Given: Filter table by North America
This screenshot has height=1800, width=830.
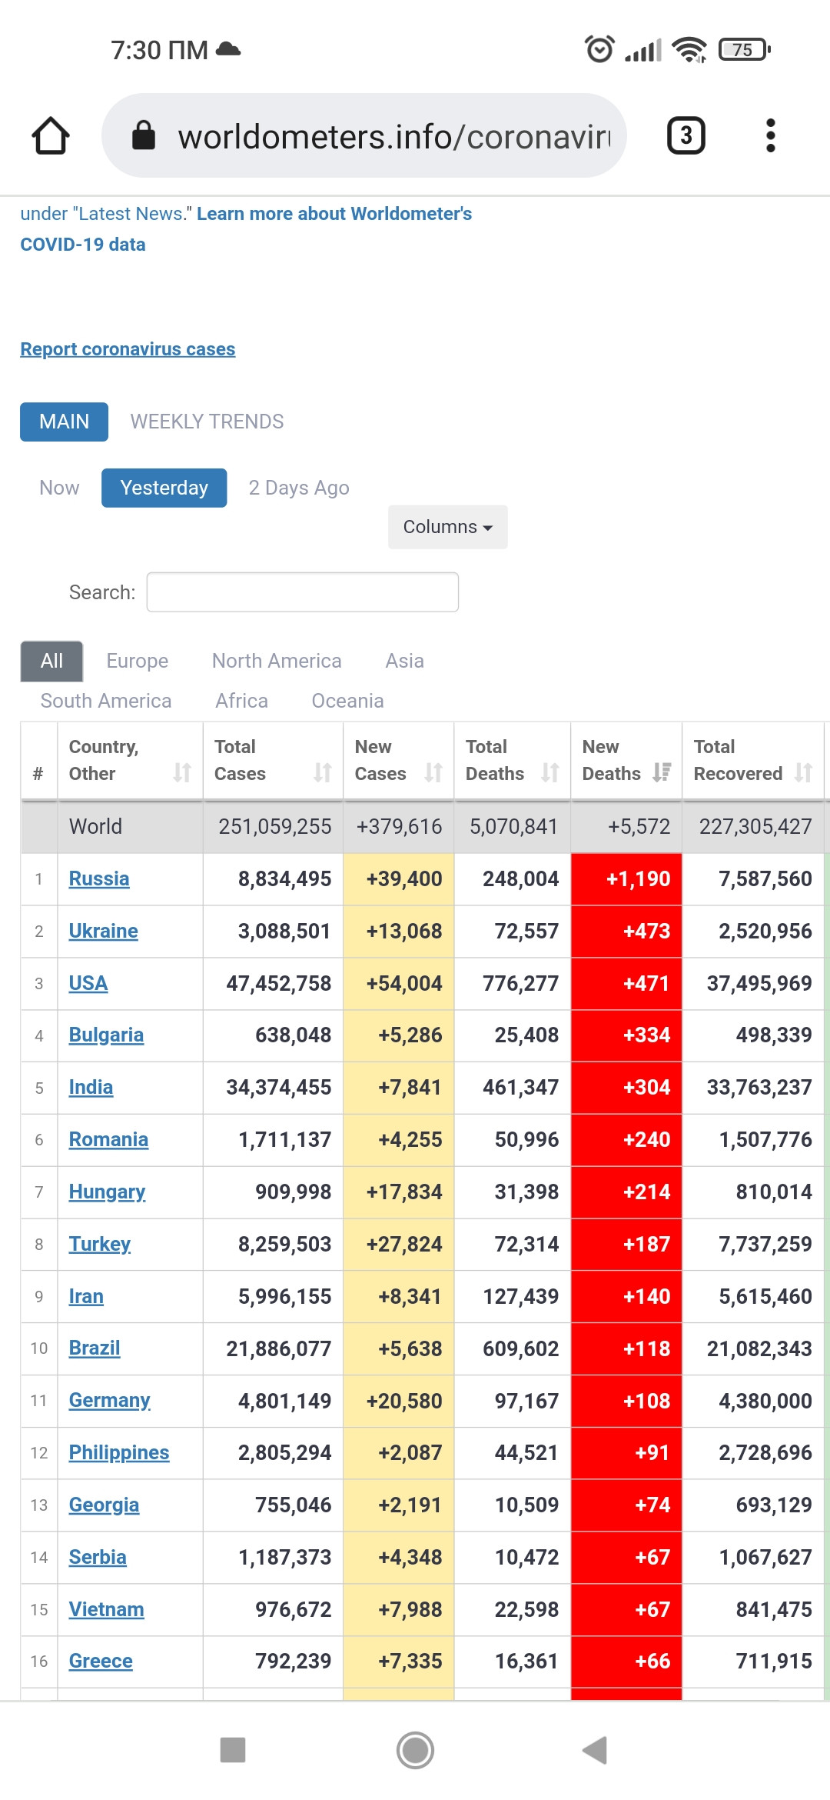Looking at the screenshot, I should point(277,661).
